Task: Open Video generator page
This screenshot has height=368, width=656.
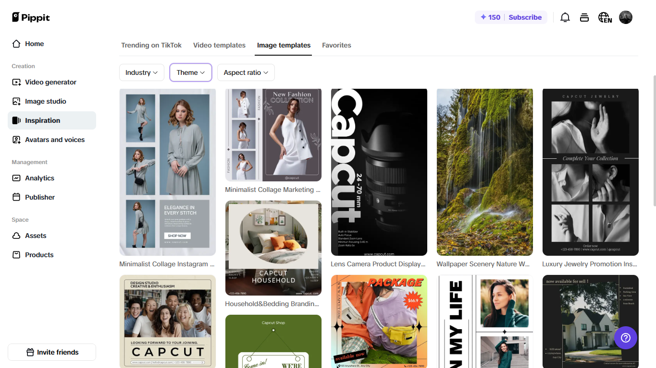Action: click(52, 82)
